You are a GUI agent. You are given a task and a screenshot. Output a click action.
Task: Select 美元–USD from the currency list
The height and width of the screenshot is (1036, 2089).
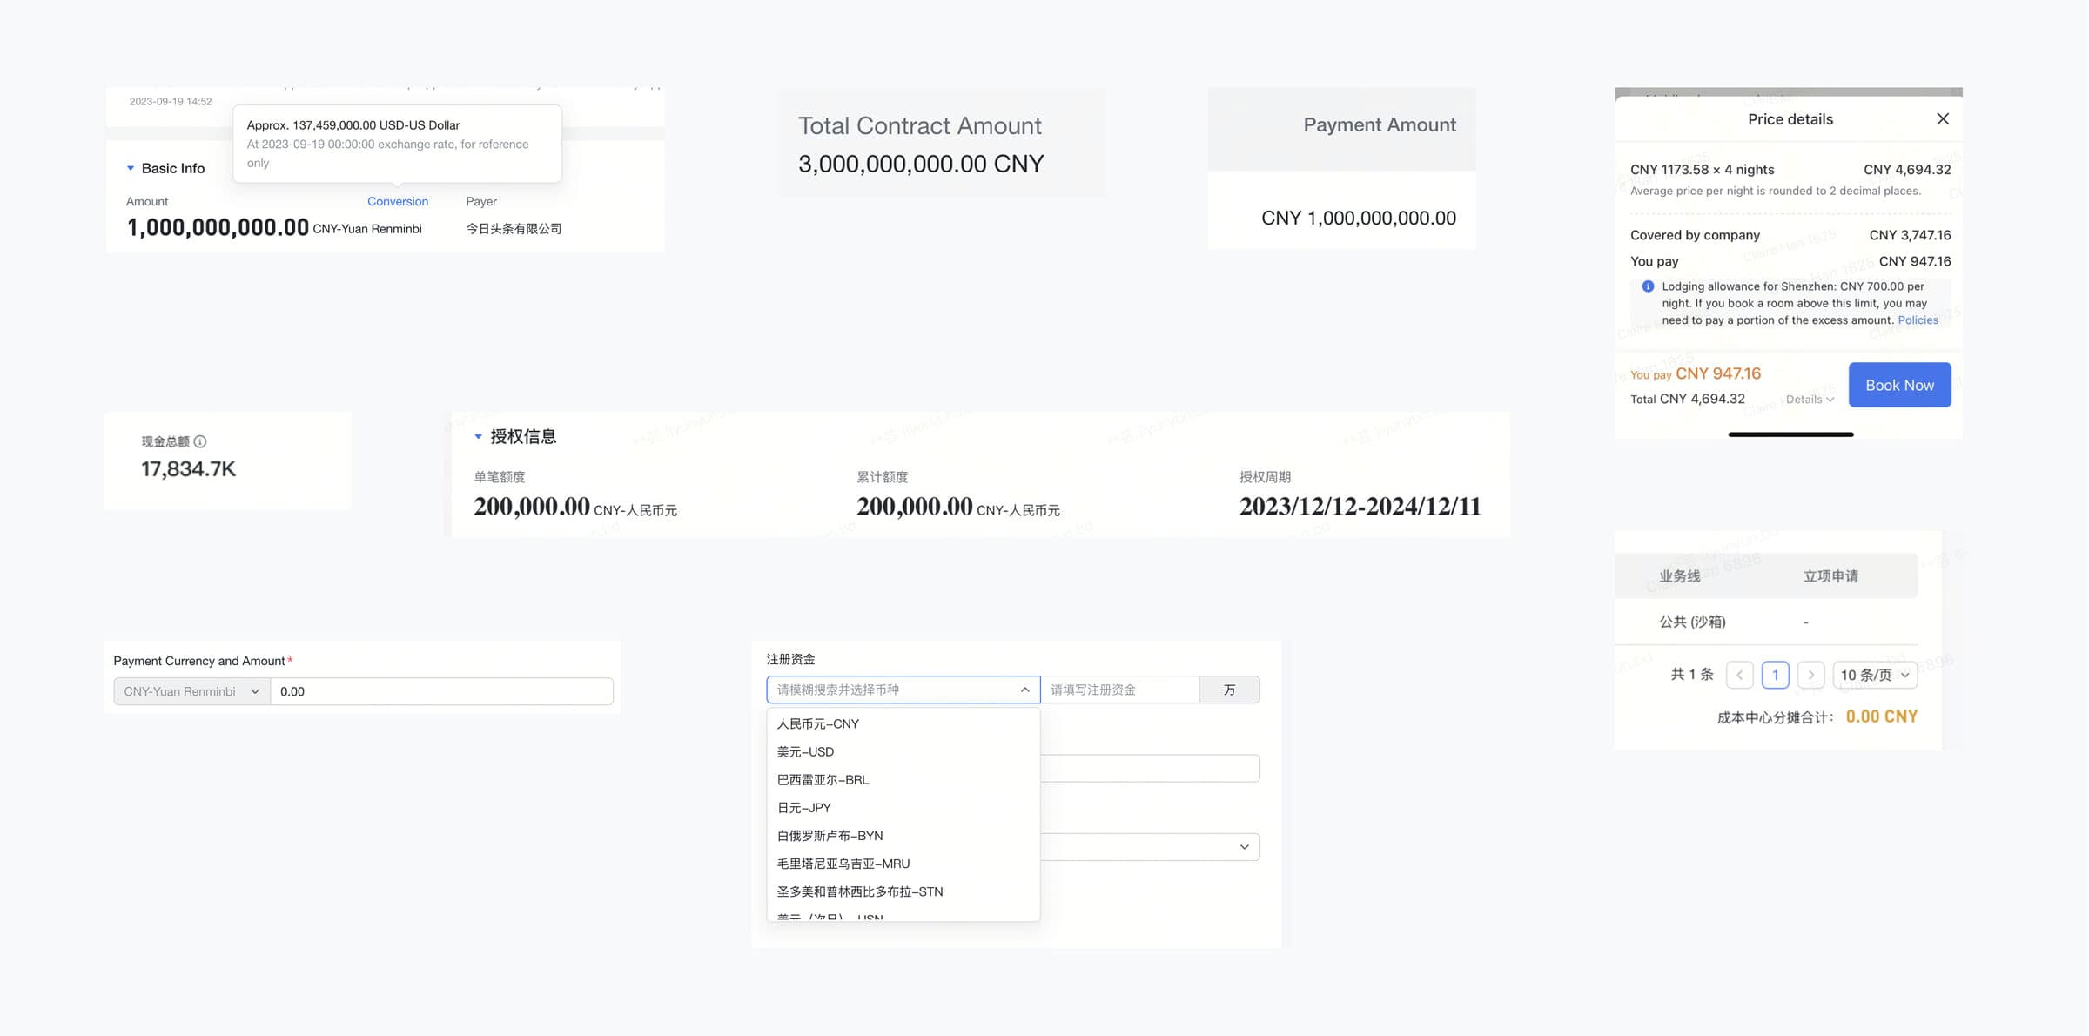point(805,751)
